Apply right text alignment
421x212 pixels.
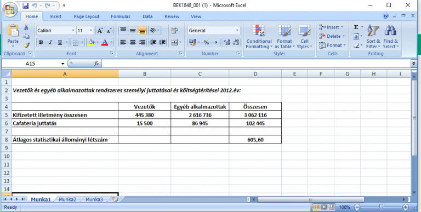pos(142,42)
